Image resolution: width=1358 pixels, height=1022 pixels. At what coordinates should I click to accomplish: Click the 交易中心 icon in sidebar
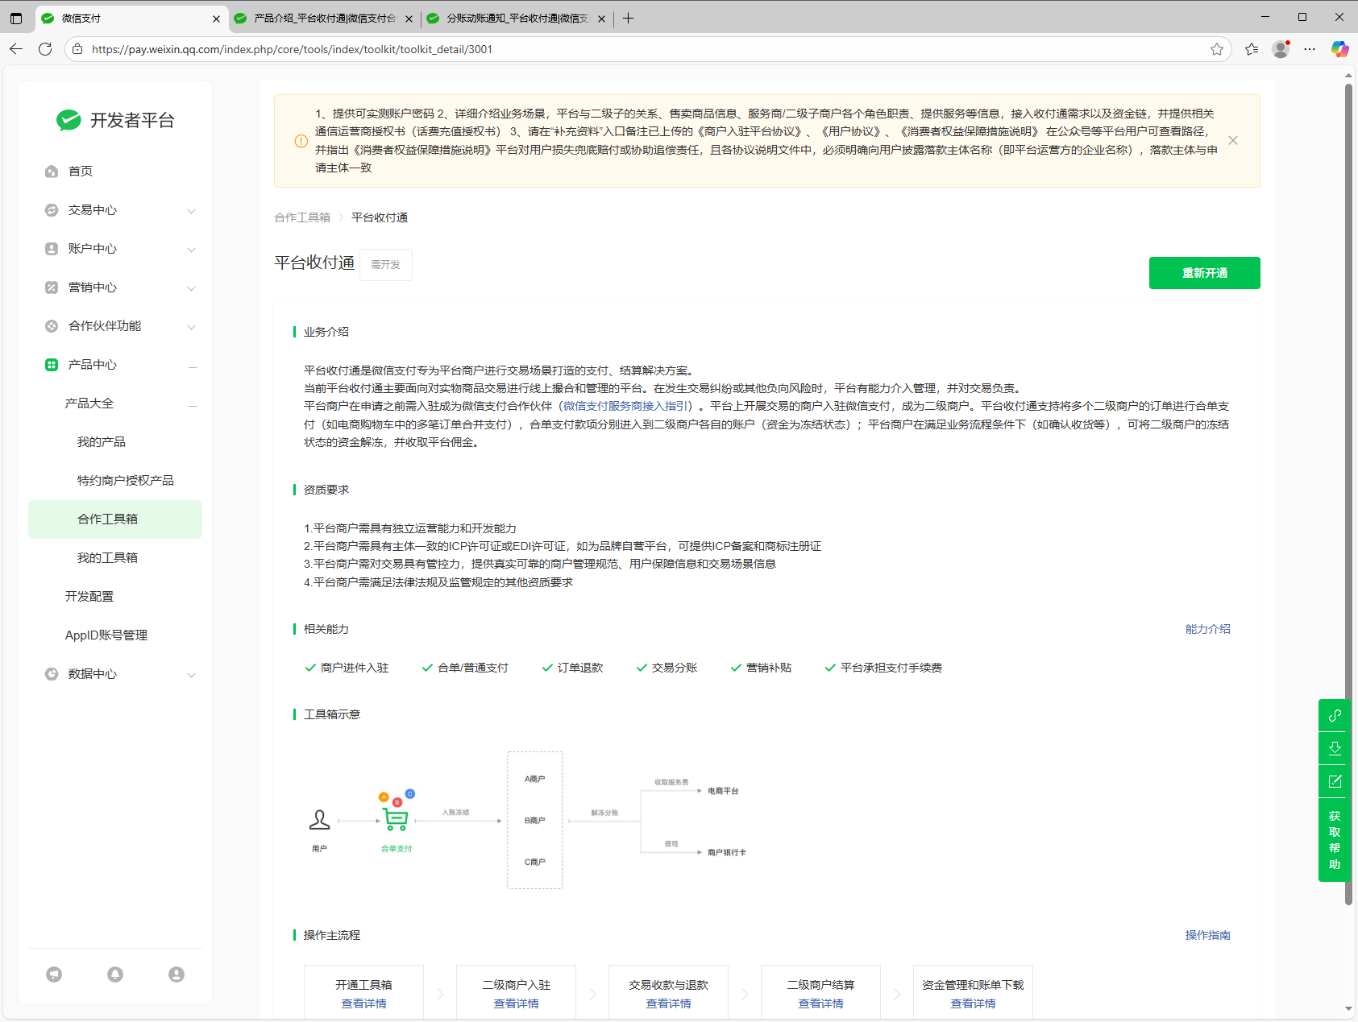(52, 210)
